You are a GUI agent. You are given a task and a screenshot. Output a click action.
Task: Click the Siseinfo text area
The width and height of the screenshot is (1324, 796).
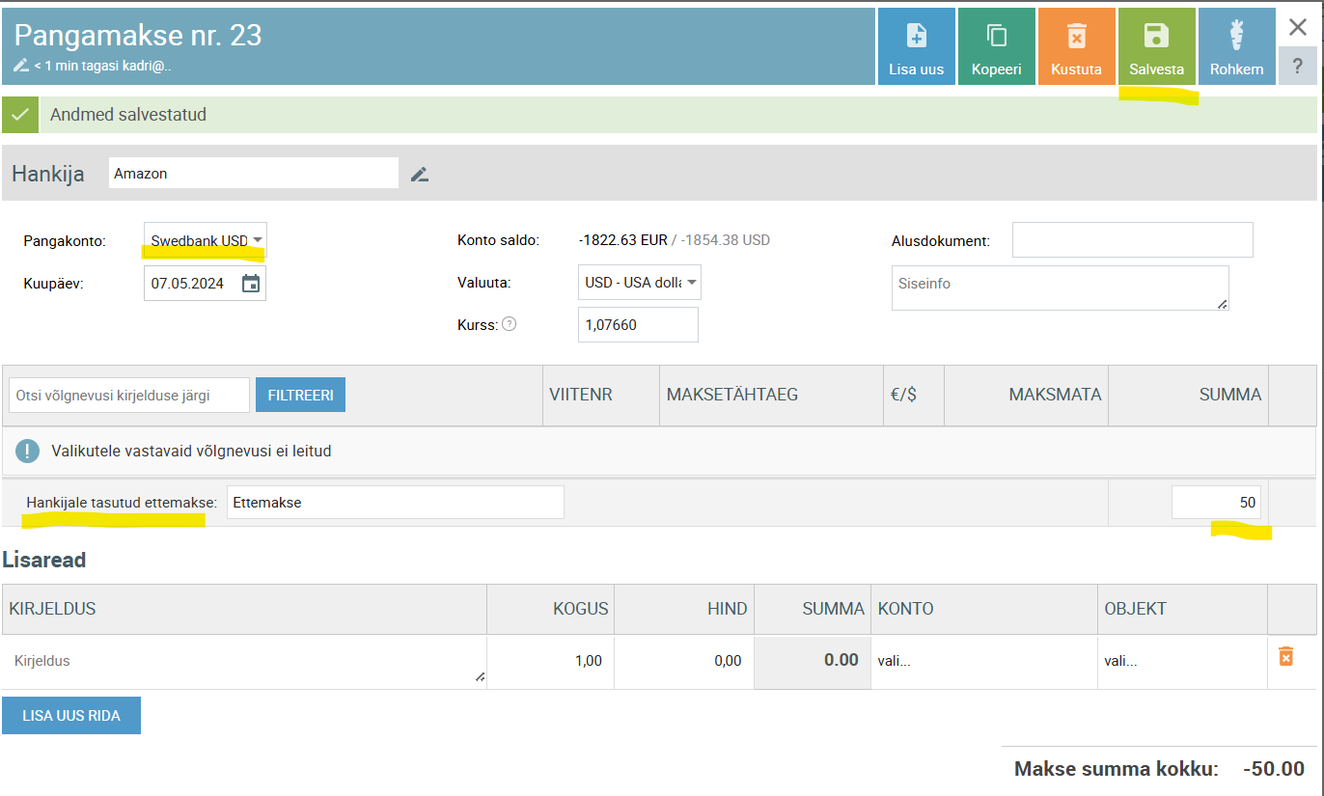1059,288
